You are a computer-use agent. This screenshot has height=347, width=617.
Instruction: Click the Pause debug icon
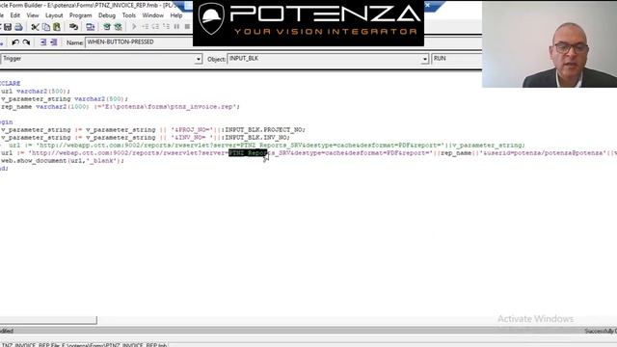[x=176, y=27]
